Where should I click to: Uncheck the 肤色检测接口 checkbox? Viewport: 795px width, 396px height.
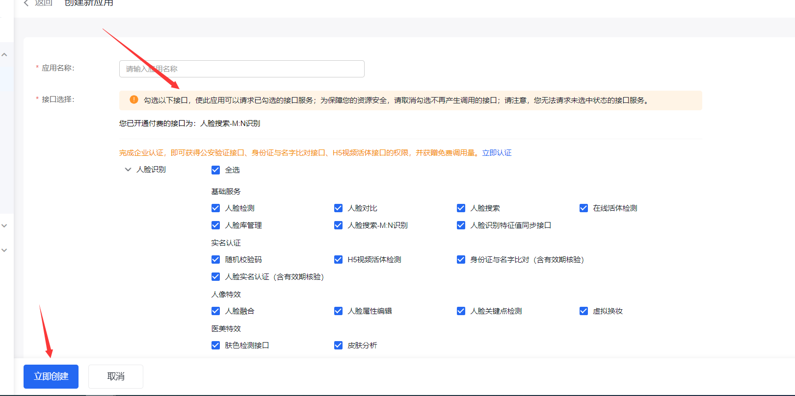pyautogui.click(x=215, y=346)
